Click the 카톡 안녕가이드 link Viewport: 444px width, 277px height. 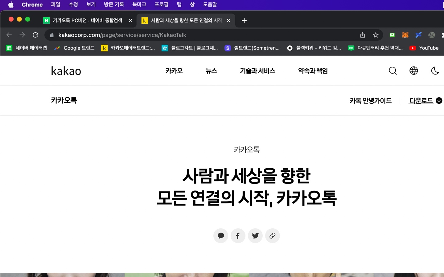pos(371,101)
